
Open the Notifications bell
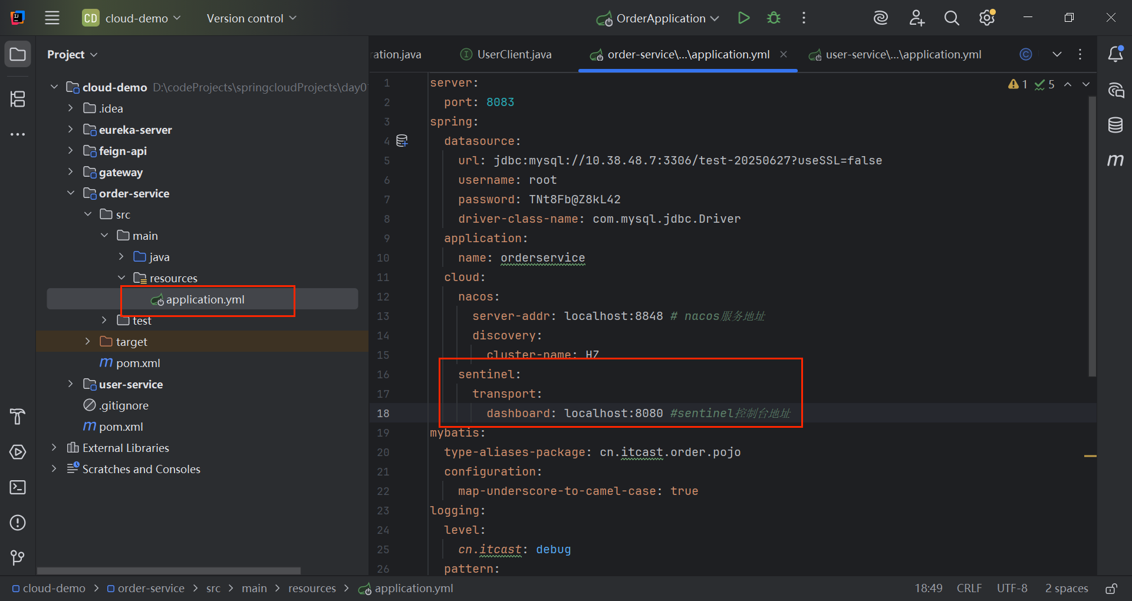pos(1115,54)
